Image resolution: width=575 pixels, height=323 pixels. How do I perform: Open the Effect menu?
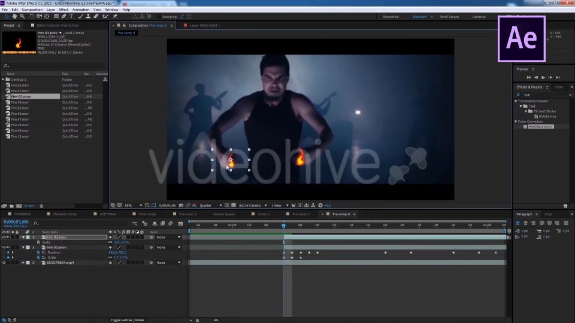63,10
